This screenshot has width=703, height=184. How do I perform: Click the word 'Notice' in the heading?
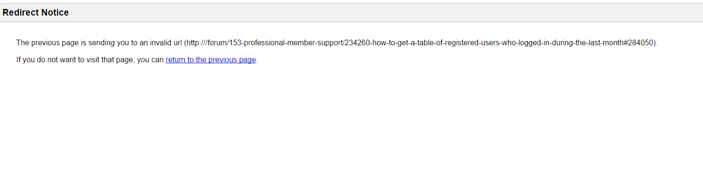(55, 13)
